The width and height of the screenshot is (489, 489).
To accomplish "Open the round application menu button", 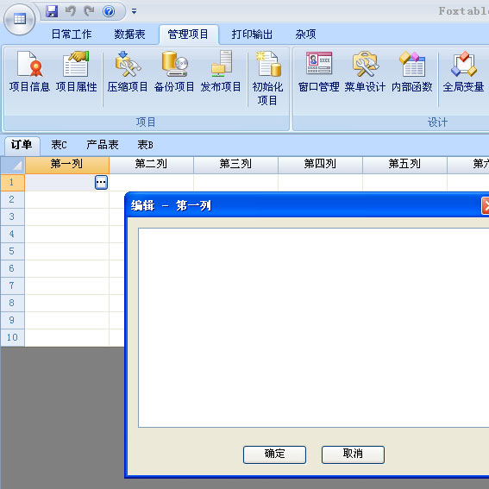I will [19, 19].
